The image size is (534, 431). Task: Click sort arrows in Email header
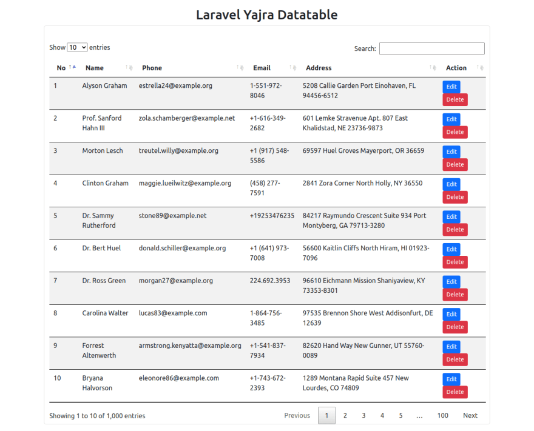pyautogui.click(x=293, y=68)
